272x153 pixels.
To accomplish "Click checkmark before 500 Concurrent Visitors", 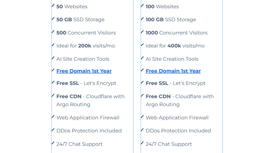I will pos(53,32).
